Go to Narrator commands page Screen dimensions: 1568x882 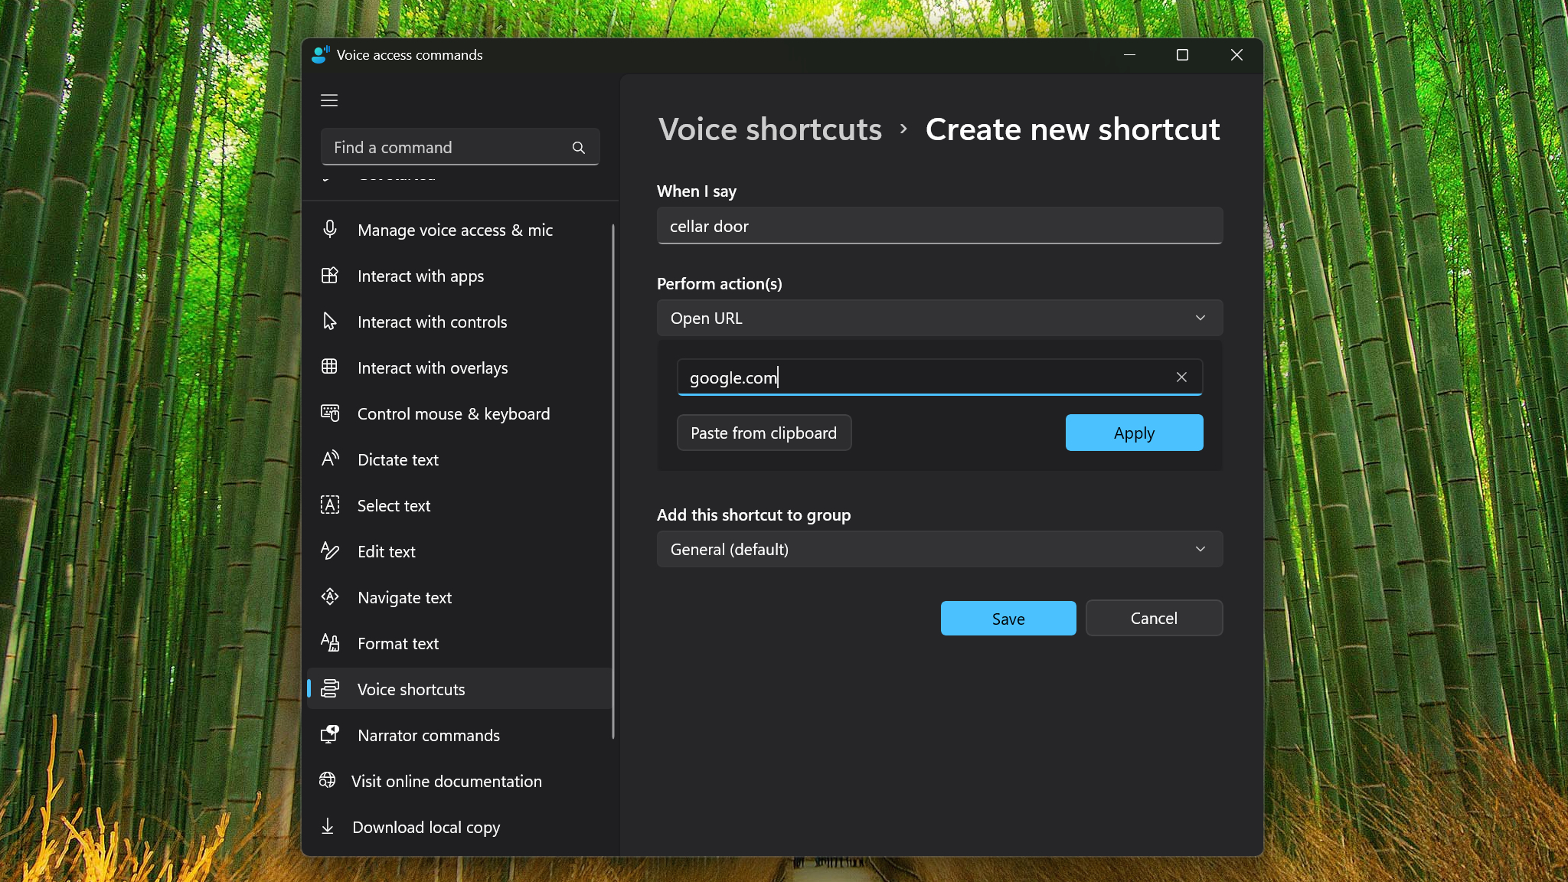(428, 735)
